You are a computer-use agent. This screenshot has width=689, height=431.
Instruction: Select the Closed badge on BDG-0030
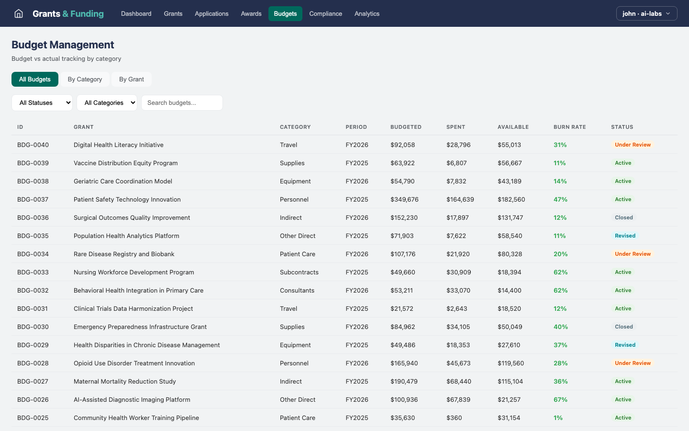click(x=624, y=327)
